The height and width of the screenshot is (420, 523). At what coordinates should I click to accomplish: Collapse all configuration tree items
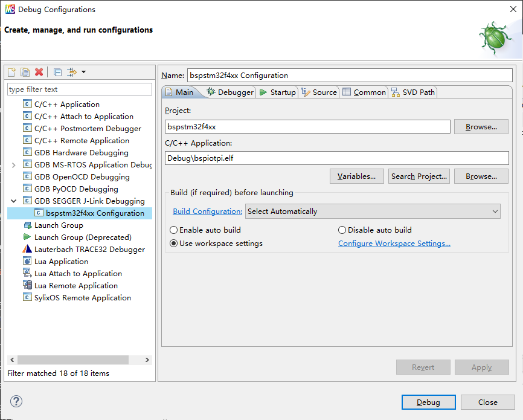tap(57, 72)
